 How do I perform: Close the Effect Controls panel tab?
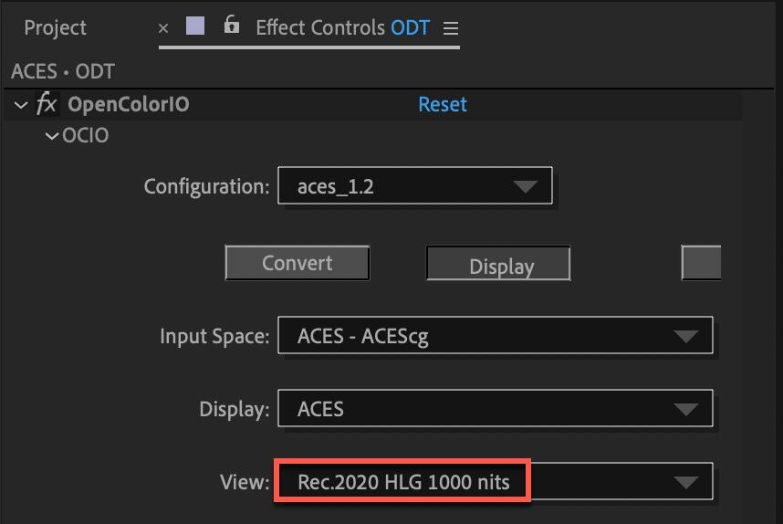[x=163, y=28]
